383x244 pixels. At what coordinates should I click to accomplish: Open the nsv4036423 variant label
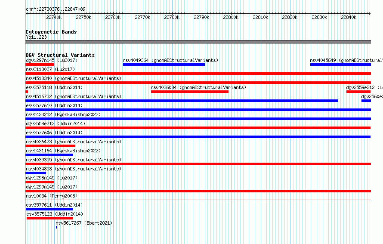click(74, 142)
